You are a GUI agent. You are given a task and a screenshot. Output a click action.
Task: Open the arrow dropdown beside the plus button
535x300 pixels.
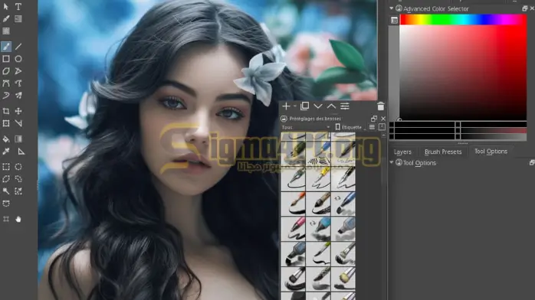294,106
